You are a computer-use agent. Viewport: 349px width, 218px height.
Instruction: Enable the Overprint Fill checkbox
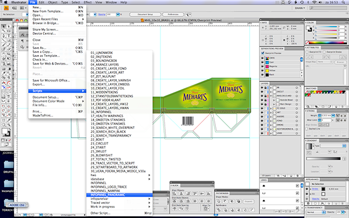click(x=307, y=52)
